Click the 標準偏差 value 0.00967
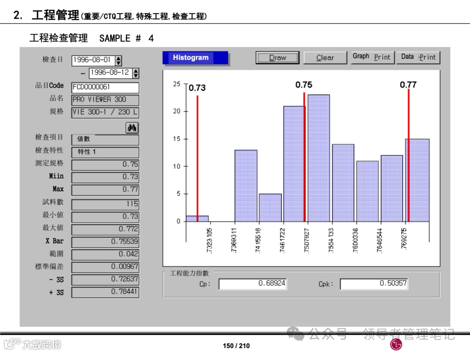This screenshot has width=470, height=353. (105, 268)
